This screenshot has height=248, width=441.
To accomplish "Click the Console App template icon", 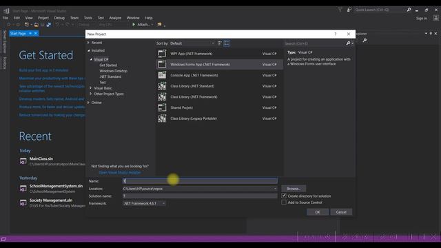I will point(162,75).
